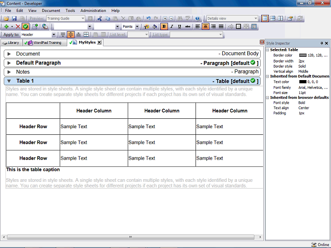Undo the last action
The image size is (331, 248).
tap(148, 19)
